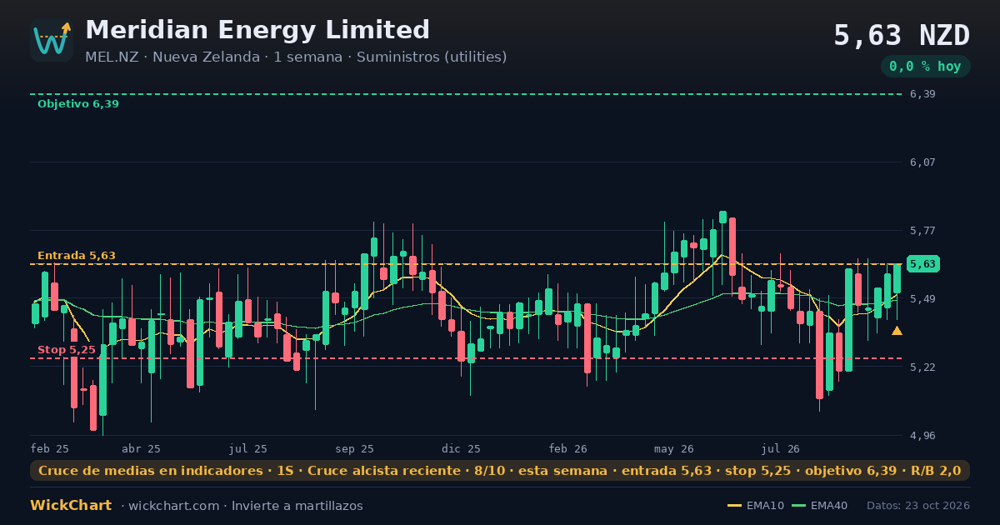Click the Cruce de medias summary banner
This screenshot has height=525, width=1000.
(500, 471)
